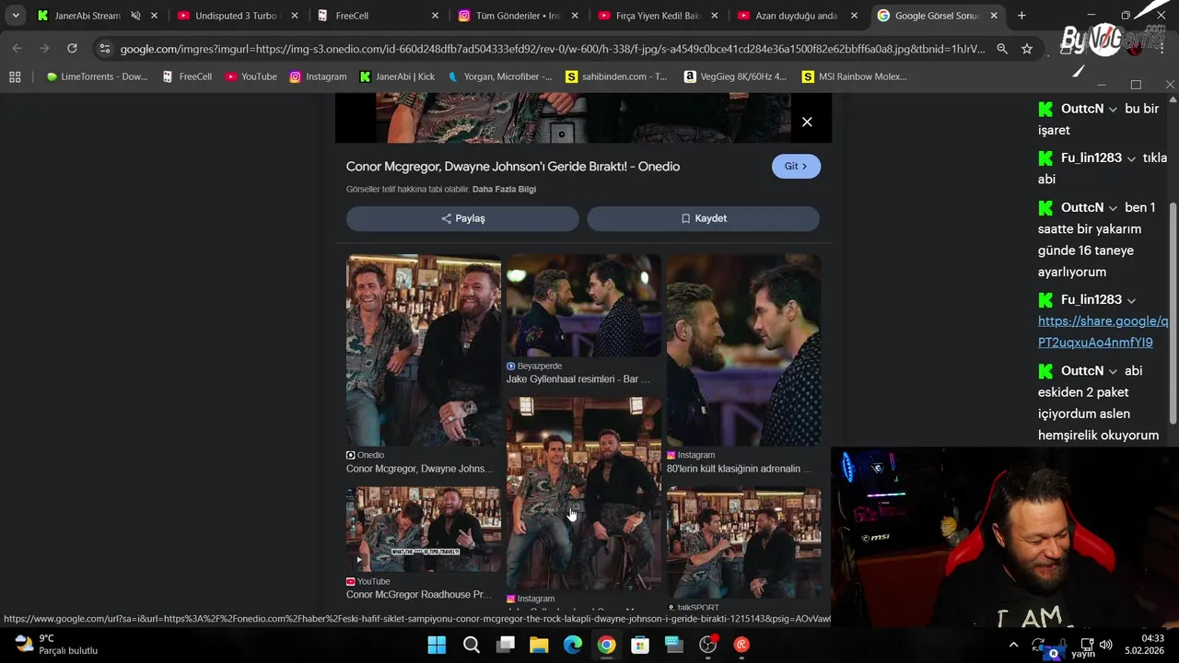Image resolution: width=1179 pixels, height=663 pixels.
Task: Open the Daha Fazla Bilgi link
Action: 504,189
